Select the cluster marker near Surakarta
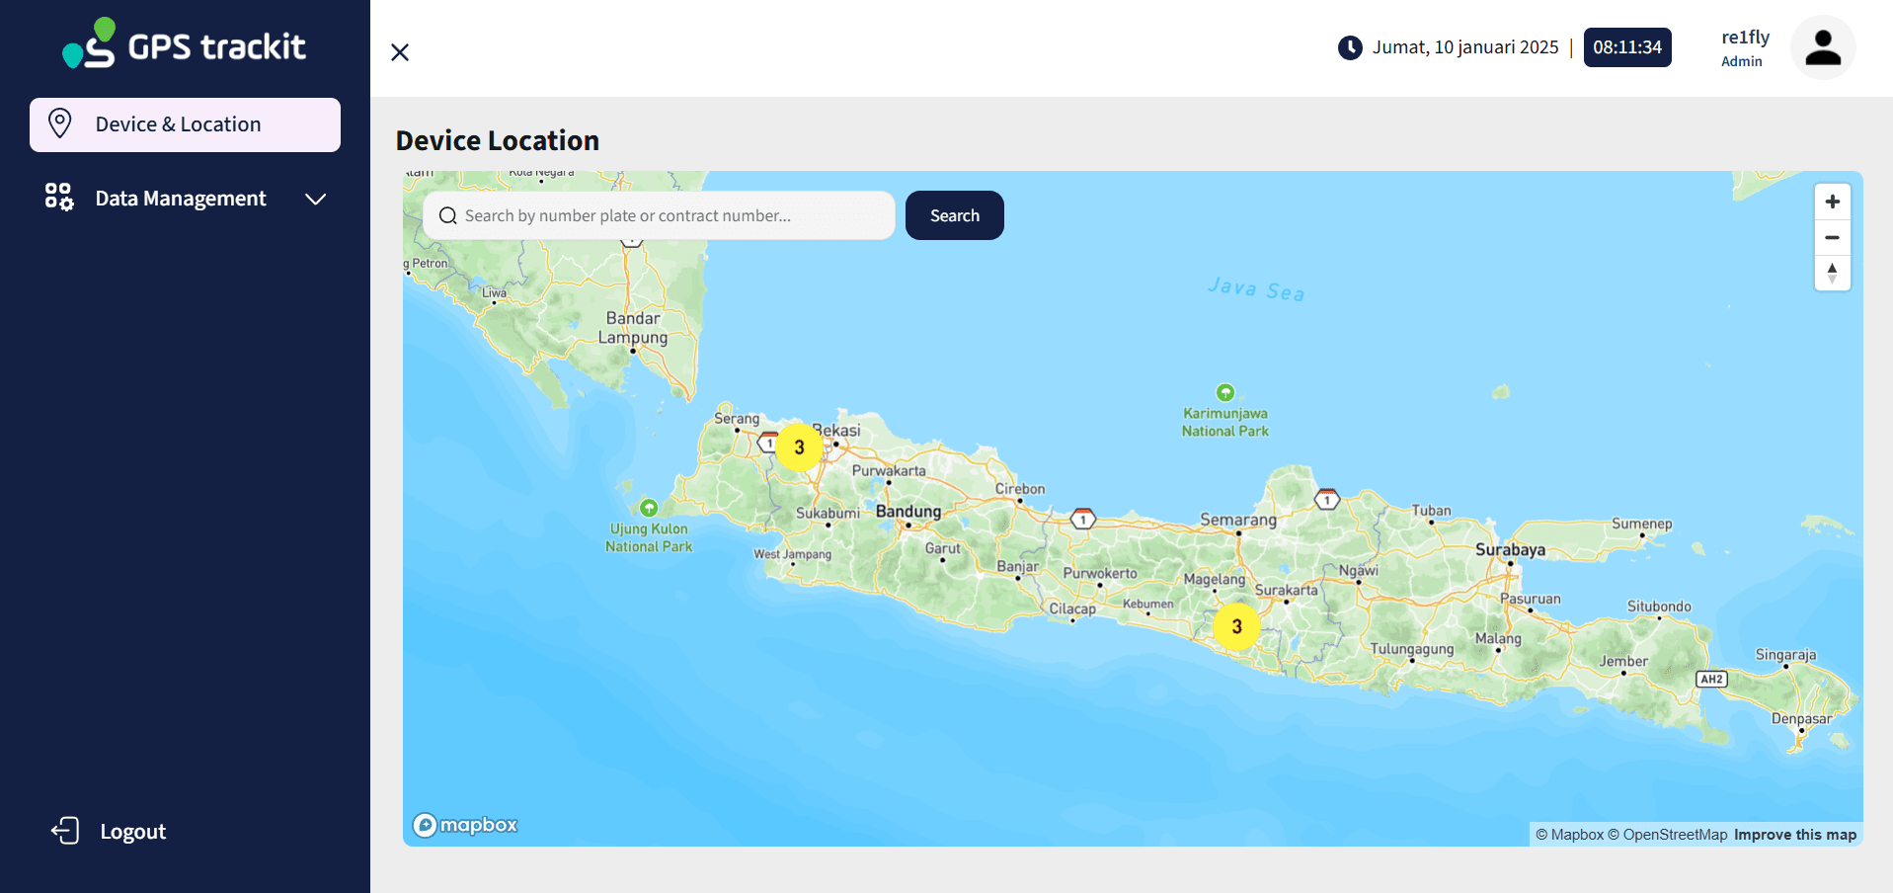Screen dimensions: 1893x893 1236,625
